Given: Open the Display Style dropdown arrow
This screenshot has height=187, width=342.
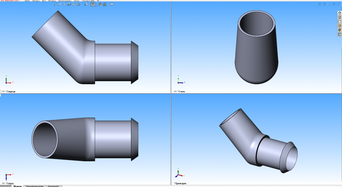Looking at the screenshot, I should pyautogui.click(x=89, y=4).
